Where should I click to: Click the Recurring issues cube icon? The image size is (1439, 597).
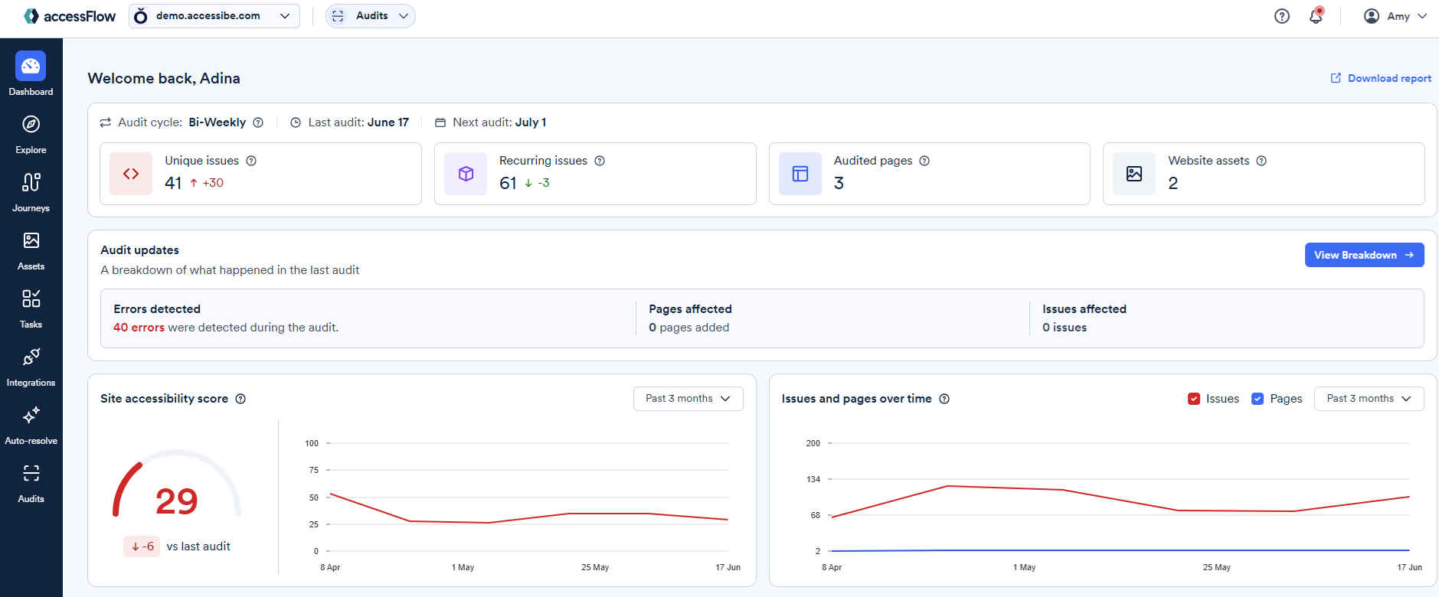pyautogui.click(x=466, y=174)
